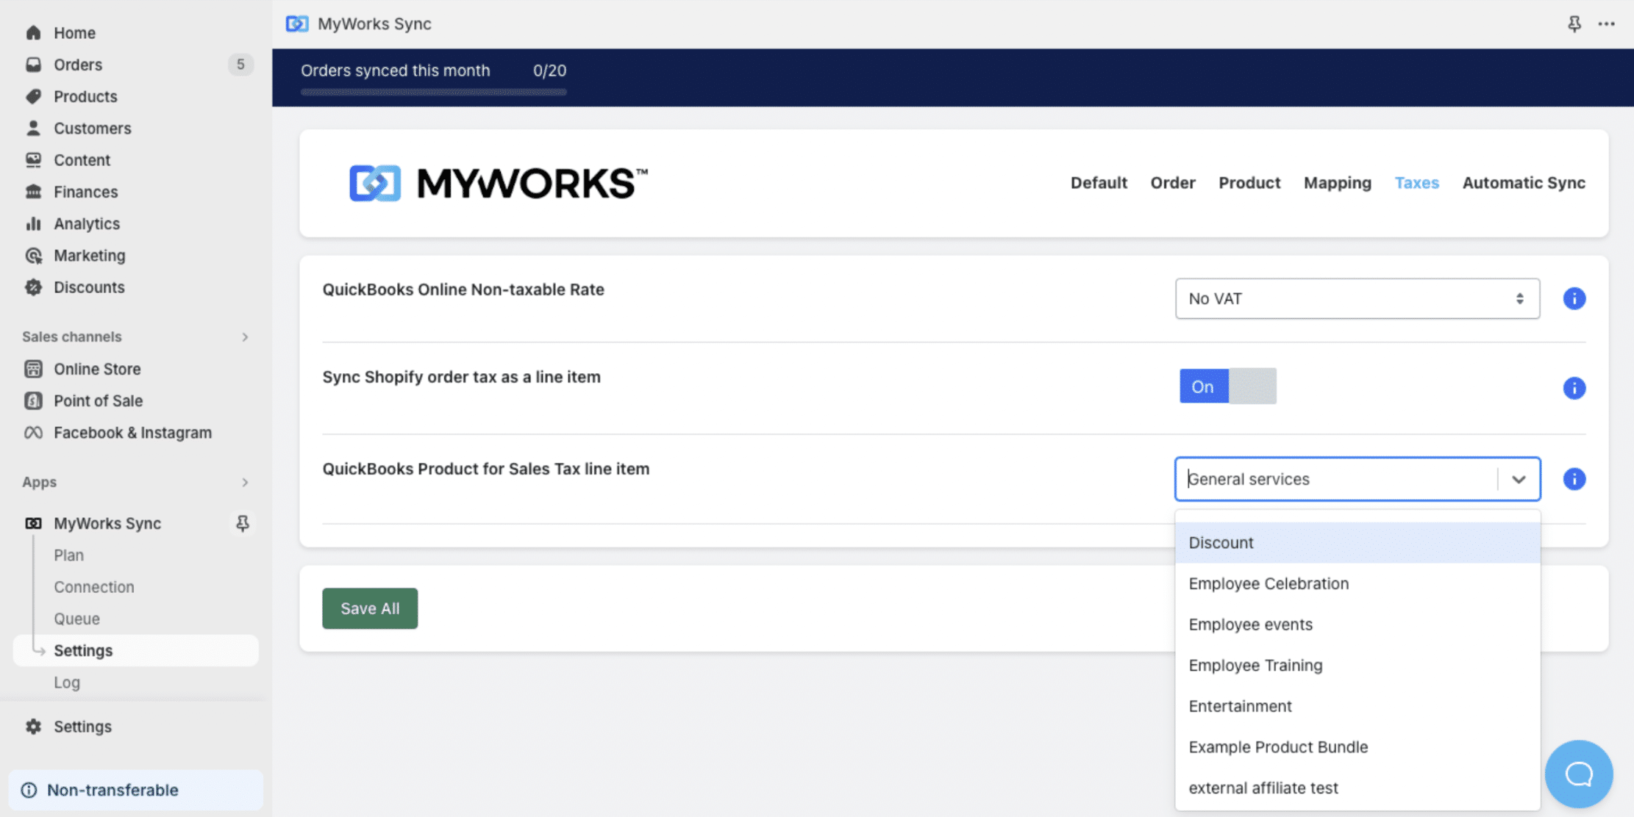This screenshot has height=817, width=1634.
Task: Open the No VAT dropdown
Action: (1357, 298)
